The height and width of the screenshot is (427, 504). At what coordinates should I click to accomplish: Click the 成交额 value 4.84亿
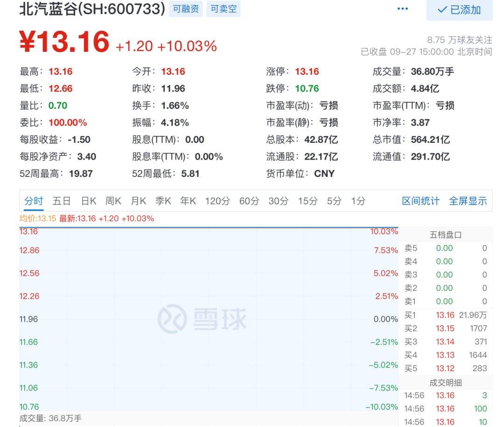[425, 88]
